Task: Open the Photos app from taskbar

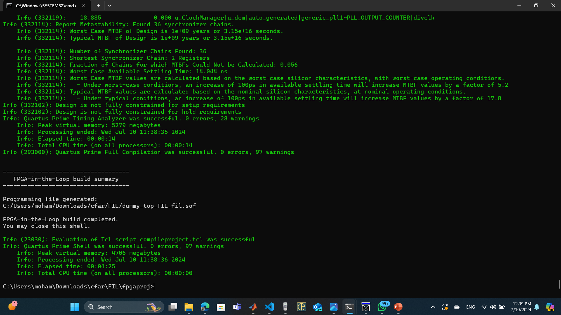Action: [x=334, y=307]
